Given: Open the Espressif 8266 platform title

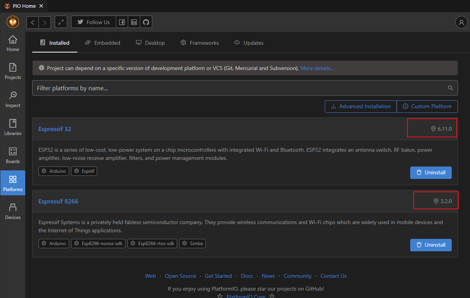Looking at the screenshot, I should [58, 201].
